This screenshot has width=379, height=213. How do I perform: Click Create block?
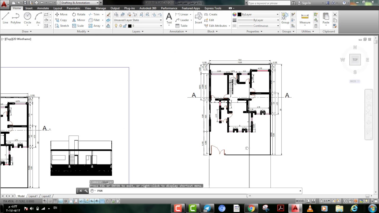[x=211, y=14]
